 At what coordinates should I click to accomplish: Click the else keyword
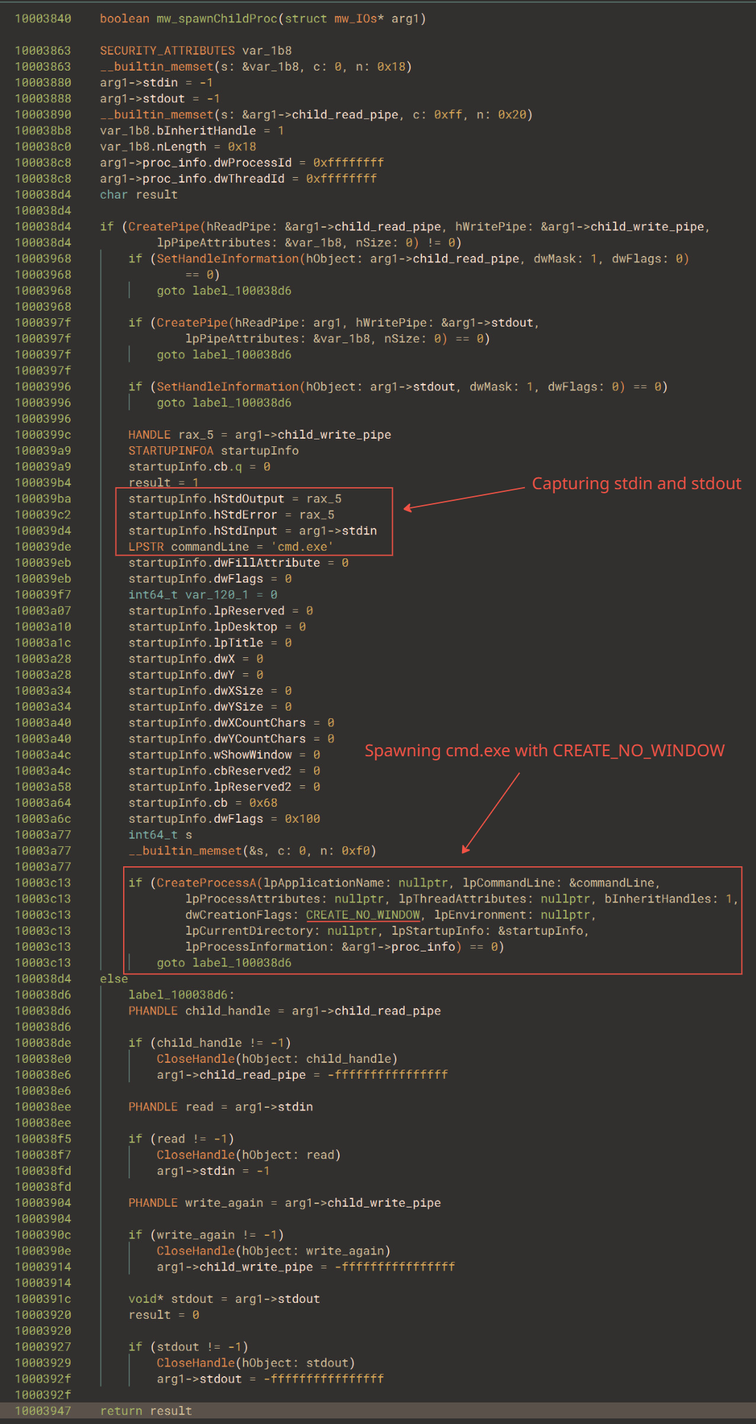pyautogui.click(x=113, y=978)
